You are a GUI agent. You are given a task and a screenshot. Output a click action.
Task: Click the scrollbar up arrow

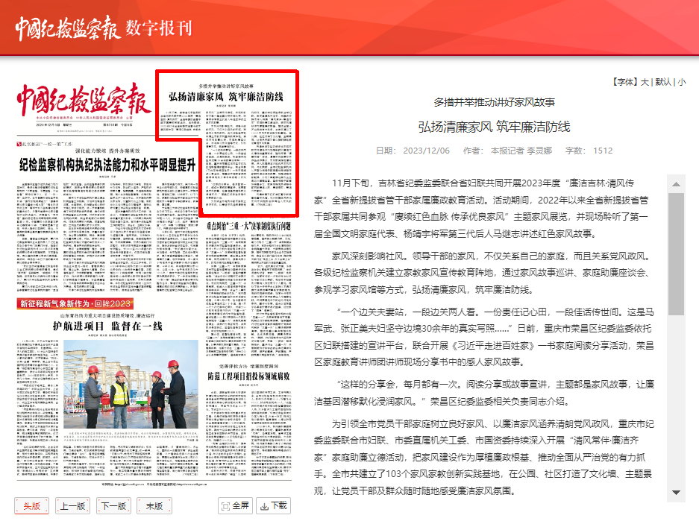click(x=676, y=183)
